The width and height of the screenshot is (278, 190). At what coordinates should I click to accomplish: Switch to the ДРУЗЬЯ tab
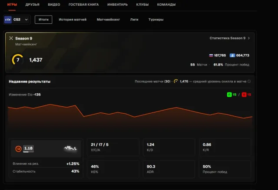32,5
